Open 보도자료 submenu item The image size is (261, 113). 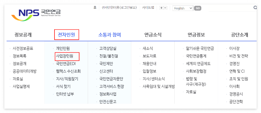149,56
